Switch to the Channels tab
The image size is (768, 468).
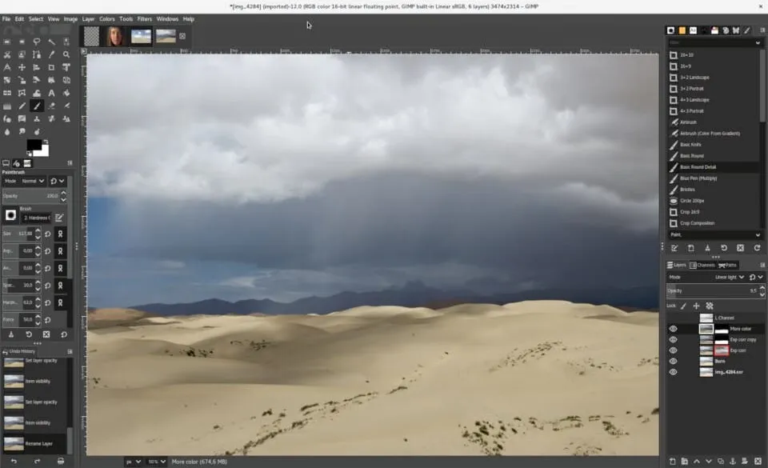pyautogui.click(x=705, y=265)
